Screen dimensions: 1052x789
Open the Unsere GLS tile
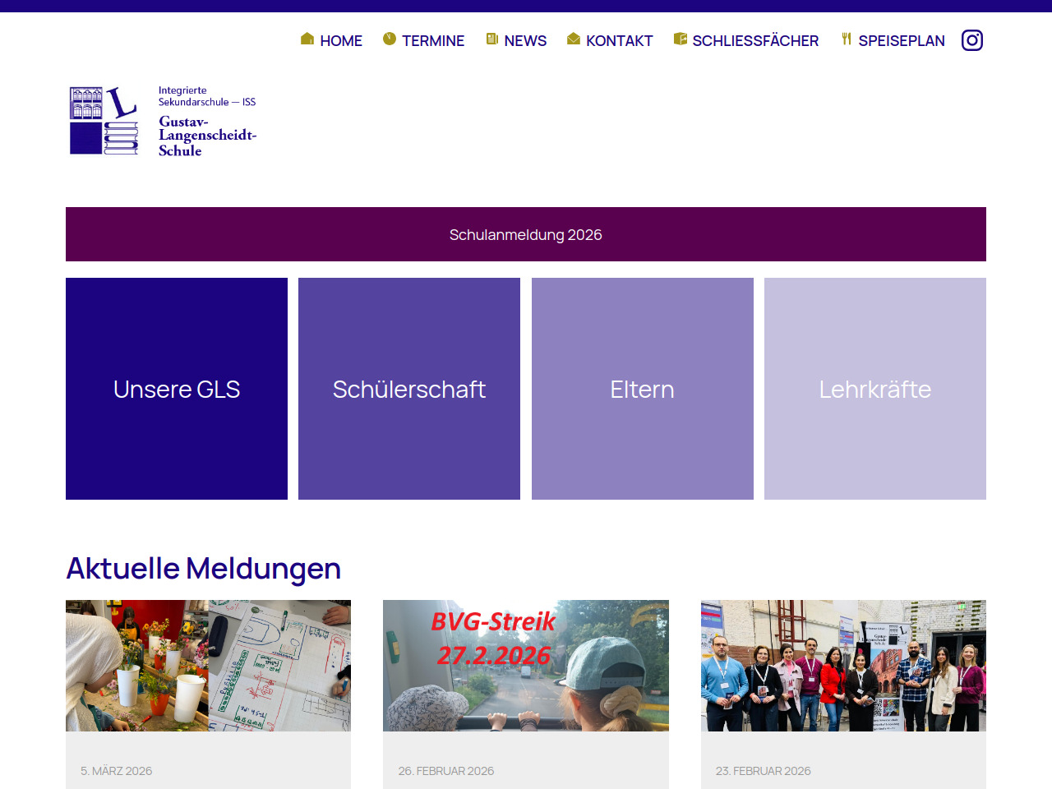177,389
